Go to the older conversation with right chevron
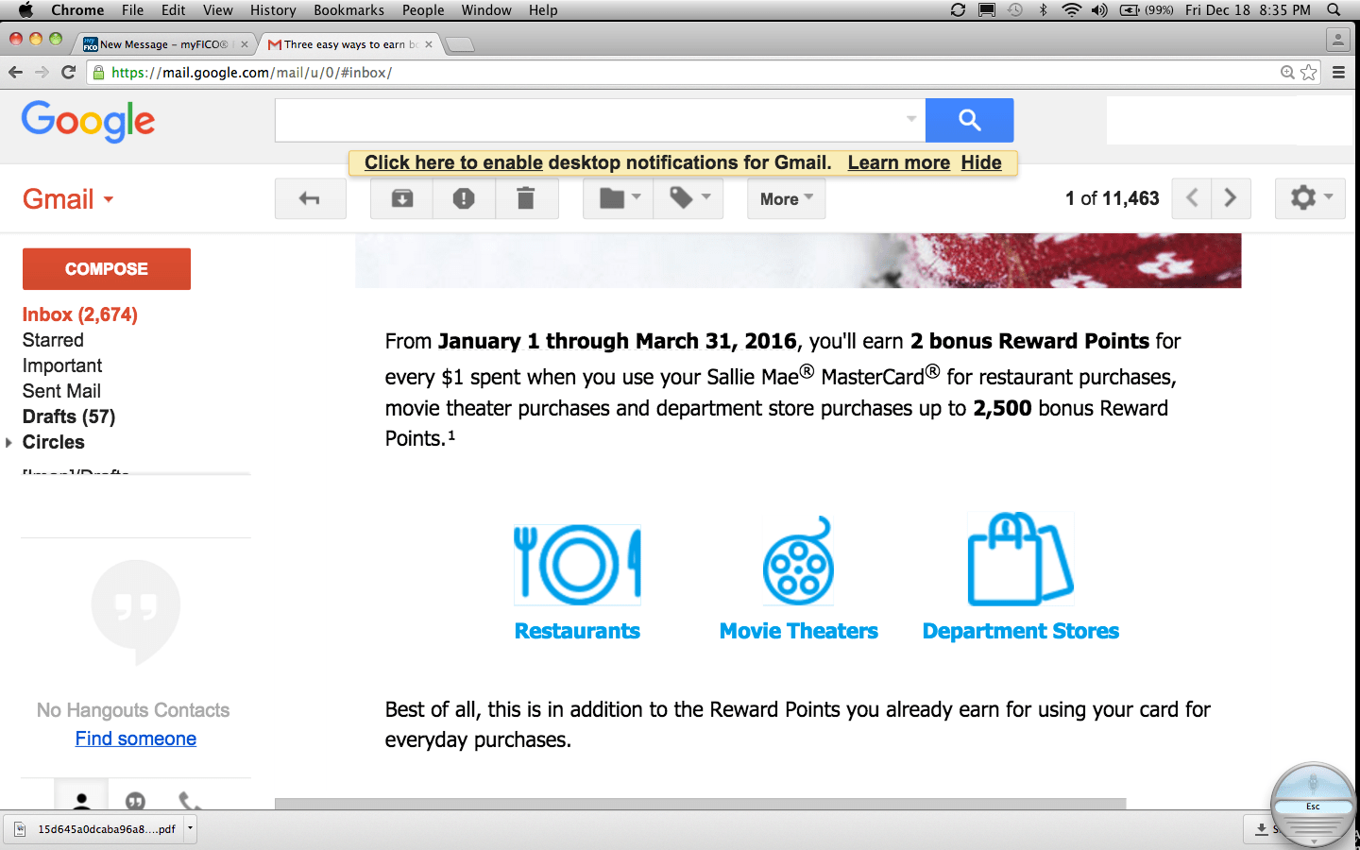 (x=1231, y=198)
